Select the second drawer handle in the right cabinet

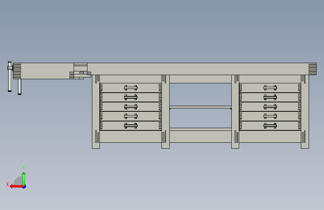tap(270, 98)
